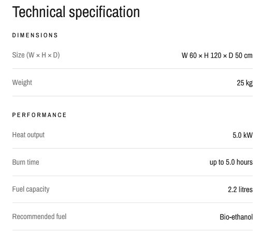Select the 25 kg weight value
The image size is (261, 232).
(x=245, y=83)
